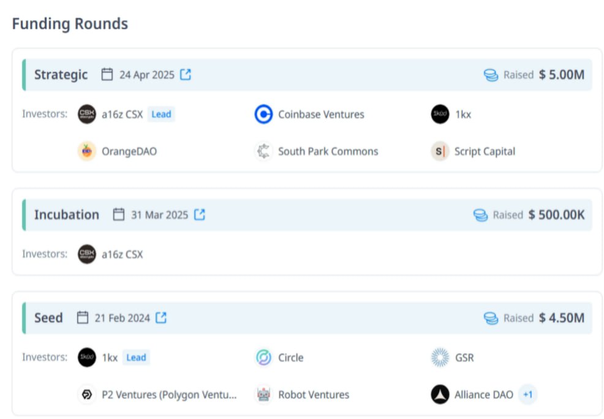Click the GSR logo

coord(440,357)
